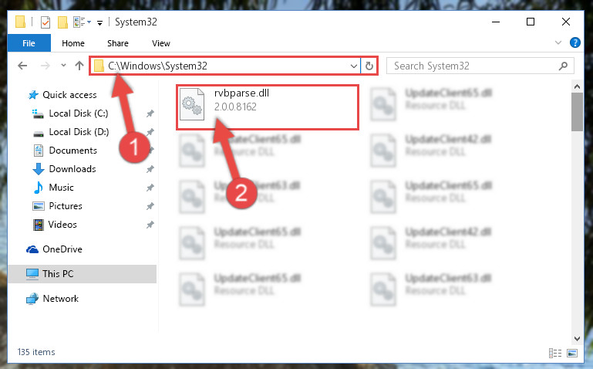The image size is (593, 369).
Task: Open the File menu tab
Action: tap(29, 43)
